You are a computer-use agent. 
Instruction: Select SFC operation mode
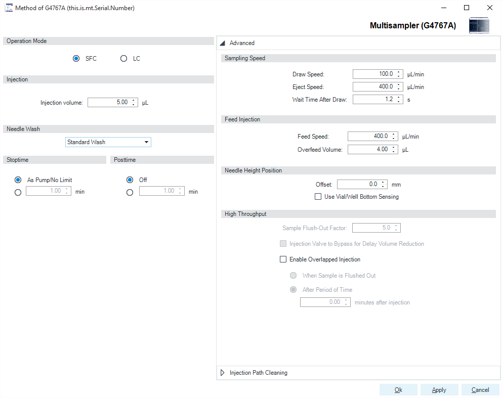[x=76, y=58]
